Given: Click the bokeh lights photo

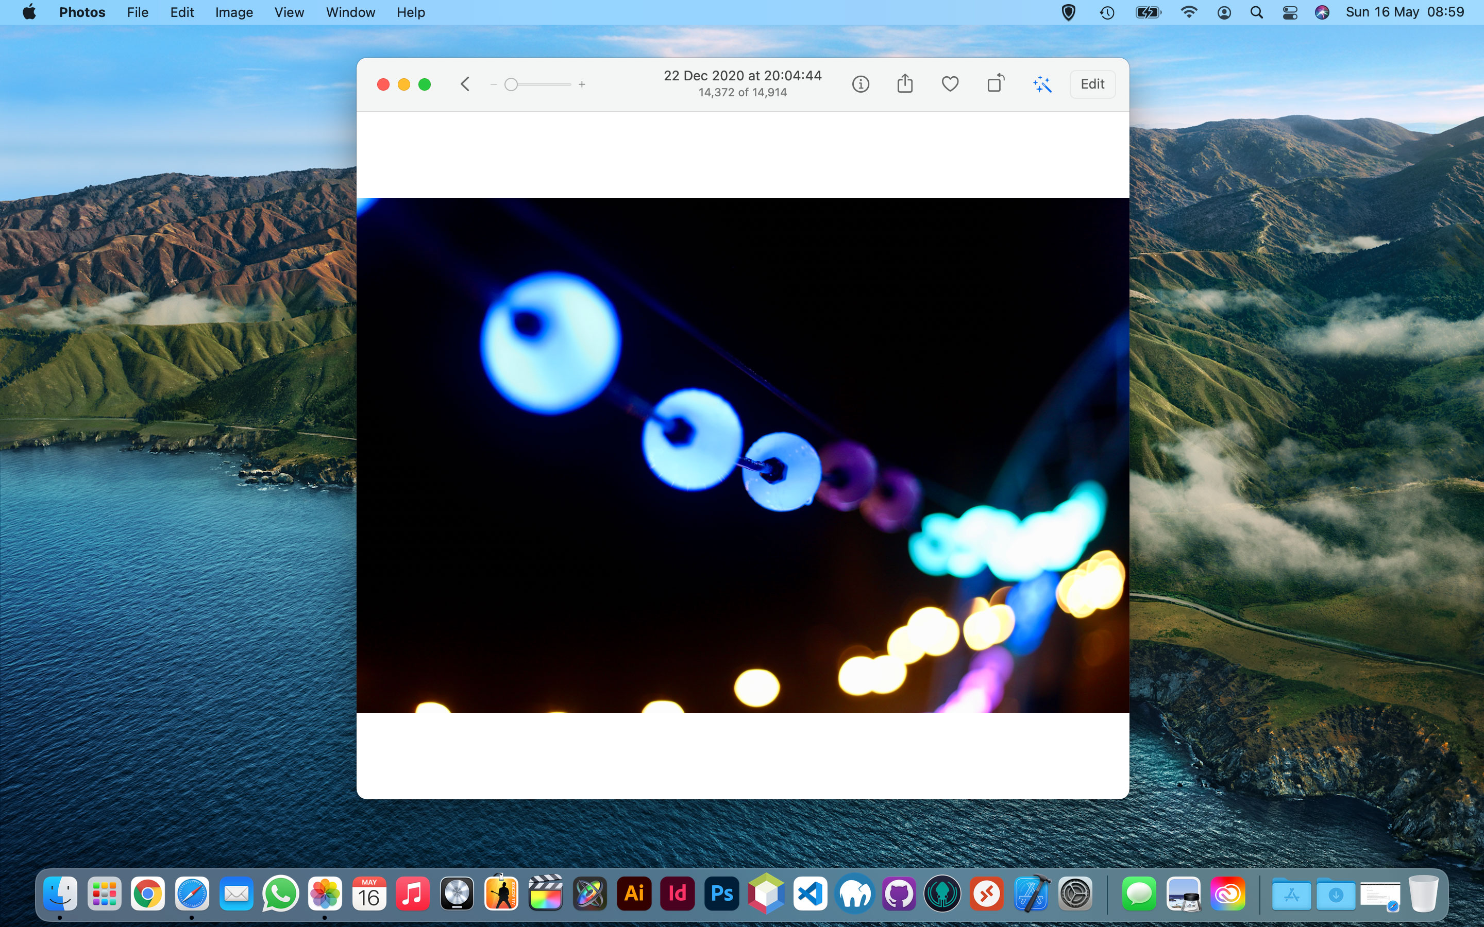Looking at the screenshot, I should point(743,454).
